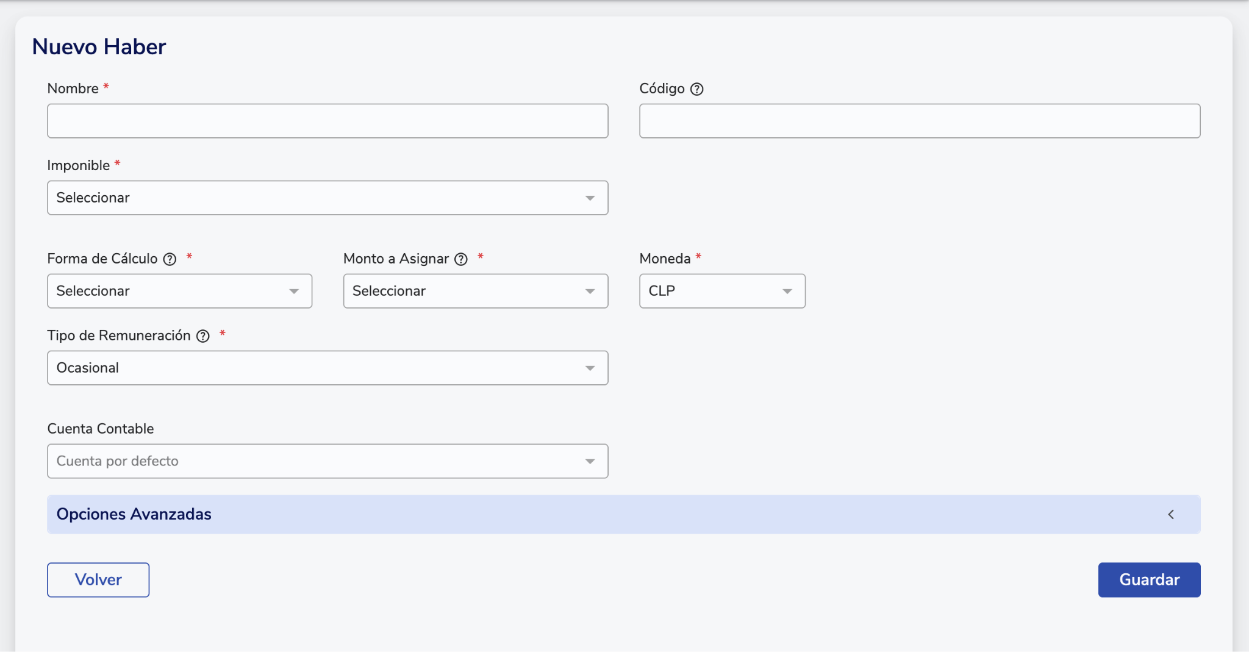Open the Tipo de Remuneración dropdown showing Ocasional
Image resolution: width=1249 pixels, height=652 pixels.
[327, 368]
